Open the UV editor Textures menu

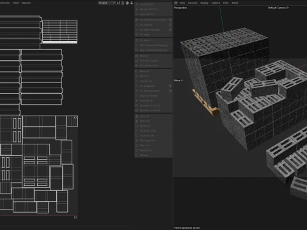point(26,3)
